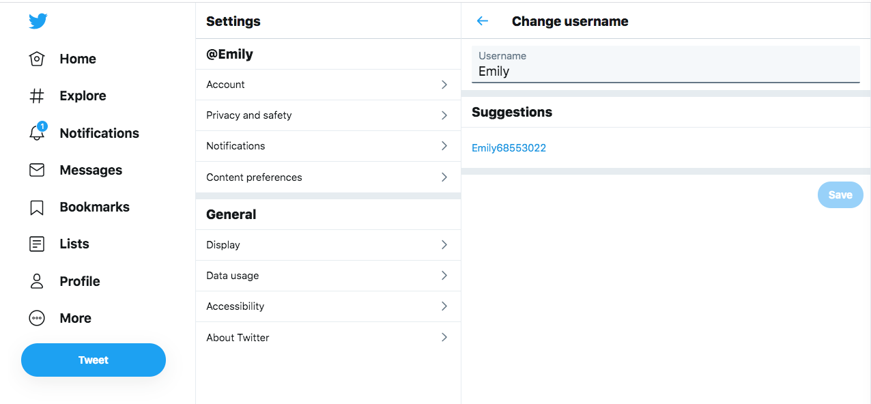This screenshot has height=404, width=871.
Task: Focus the Username text field
Action: point(666,65)
